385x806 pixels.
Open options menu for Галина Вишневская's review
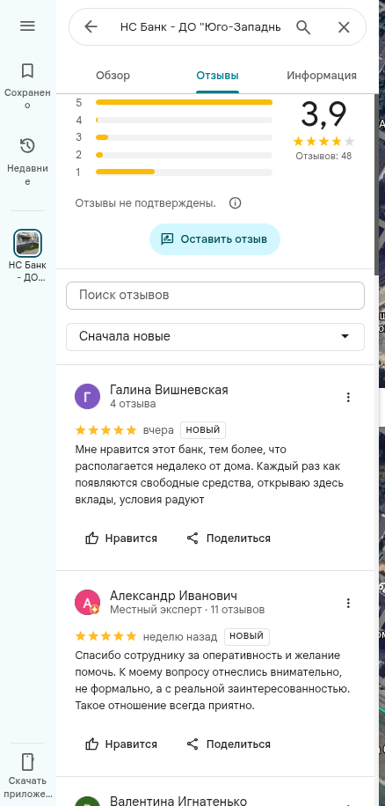tap(349, 397)
